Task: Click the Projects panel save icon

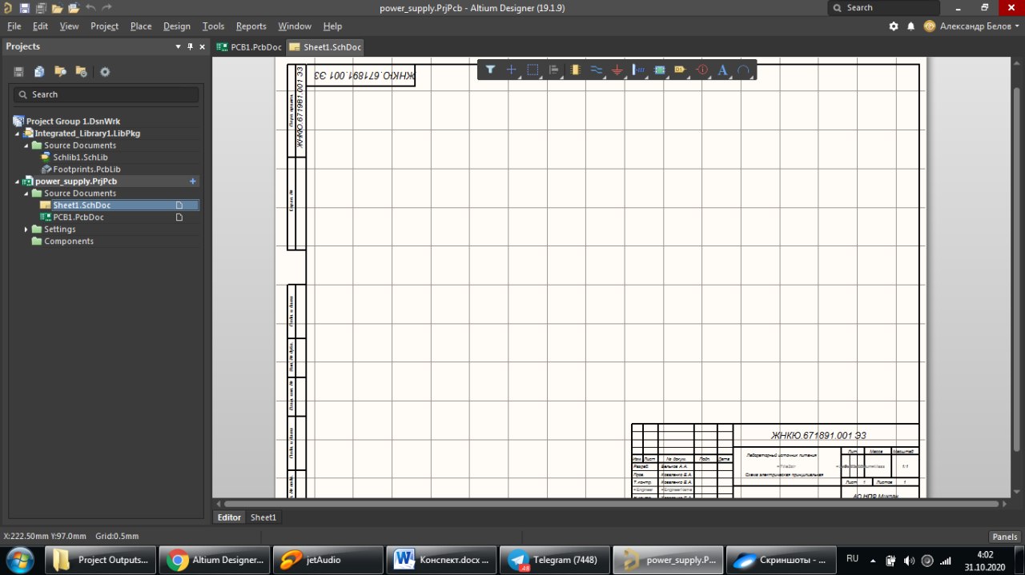Action: click(x=18, y=71)
